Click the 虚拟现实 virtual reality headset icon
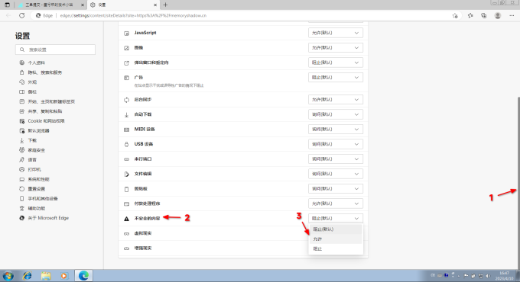This screenshot has height=282, width=520. pos(126,234)
